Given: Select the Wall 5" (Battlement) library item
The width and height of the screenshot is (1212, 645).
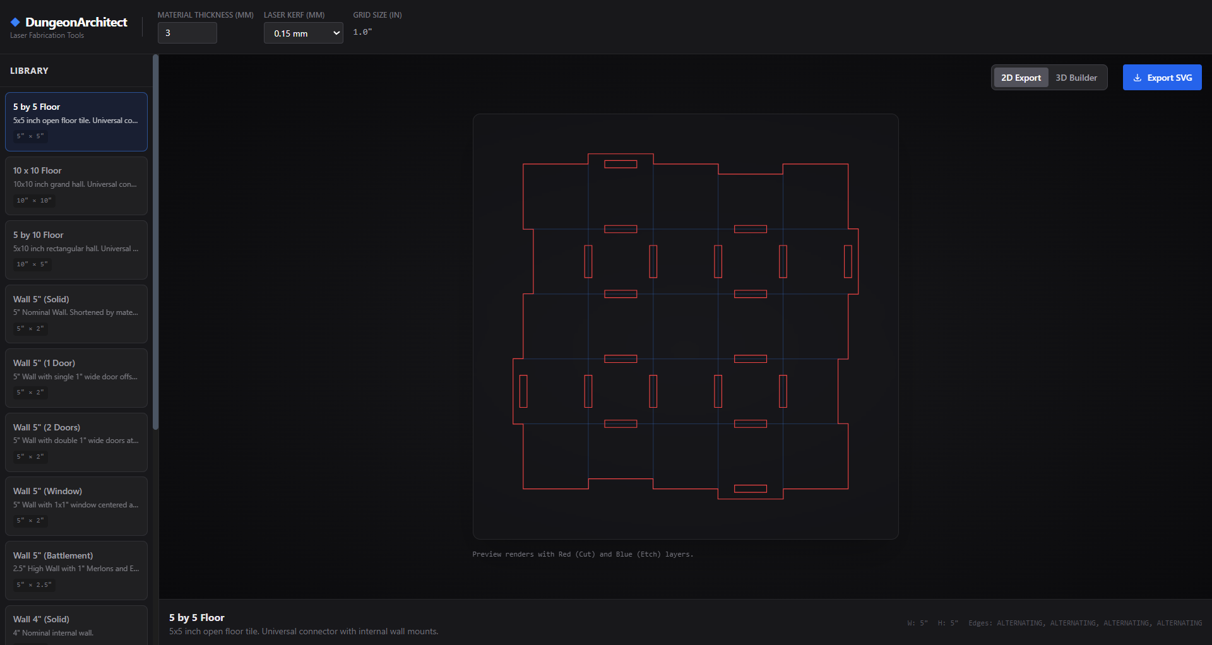Looking at the screenshot, I should click(76, 570).
